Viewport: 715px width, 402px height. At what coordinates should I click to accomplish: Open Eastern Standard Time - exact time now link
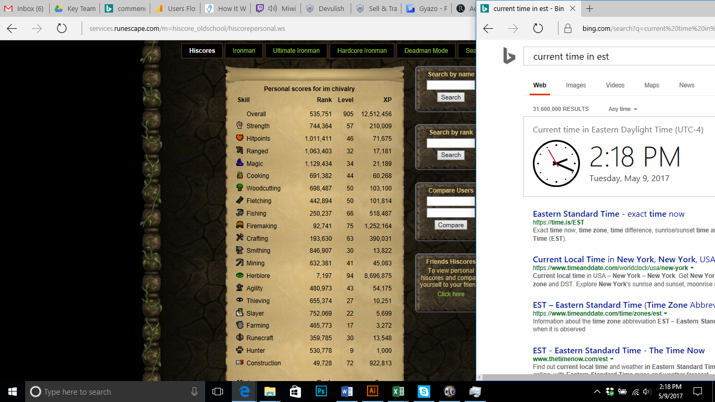pyautogui.click(x=609, y=214)
